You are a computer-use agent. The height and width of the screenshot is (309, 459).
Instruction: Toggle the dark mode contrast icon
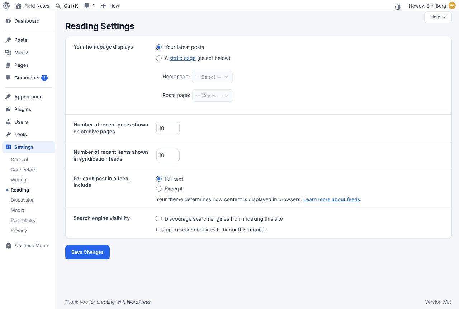click(x=397, y=7)
